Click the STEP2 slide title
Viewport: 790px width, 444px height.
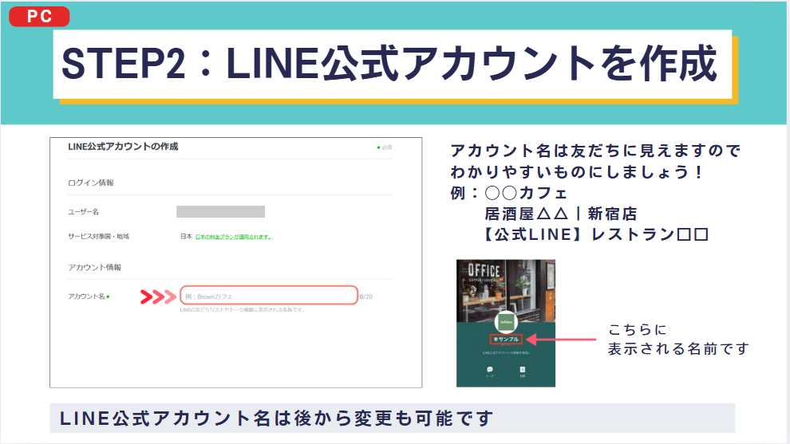[x=389, y=64]
